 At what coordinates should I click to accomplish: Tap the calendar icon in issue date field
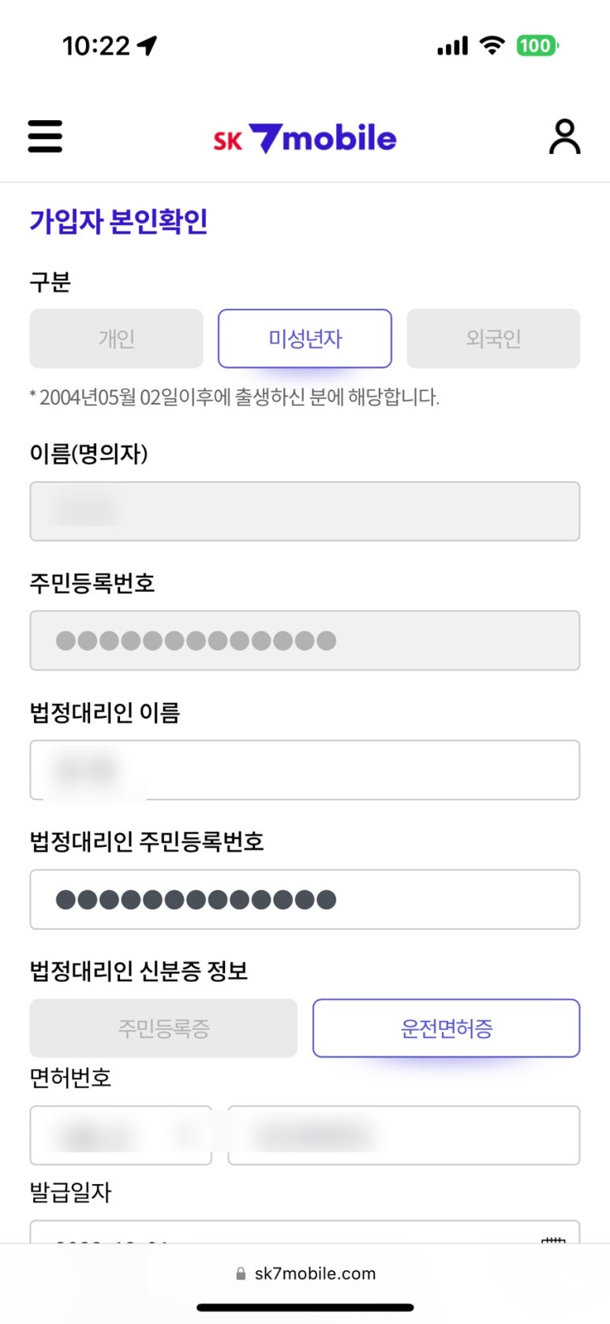554,1238
